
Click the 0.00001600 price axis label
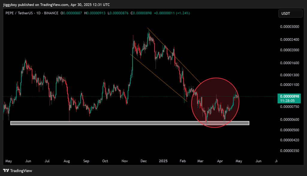coord(290,63)
